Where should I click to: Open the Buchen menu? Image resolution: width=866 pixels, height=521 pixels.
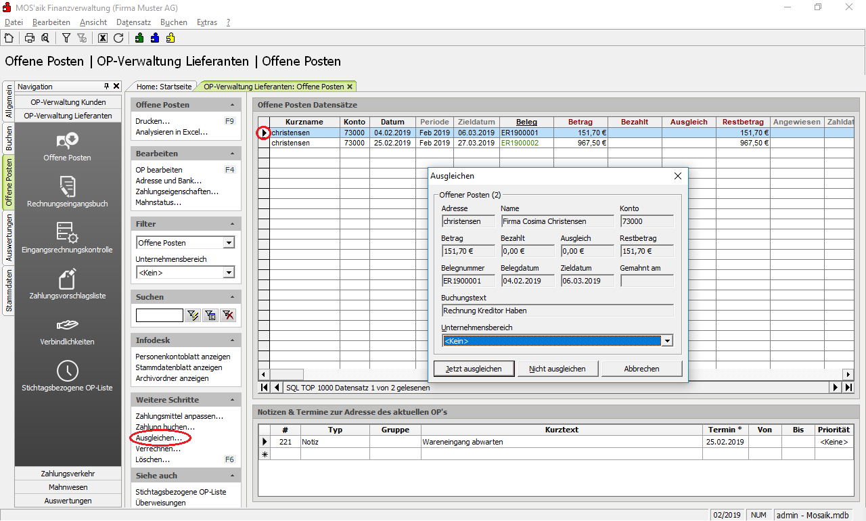173,22
